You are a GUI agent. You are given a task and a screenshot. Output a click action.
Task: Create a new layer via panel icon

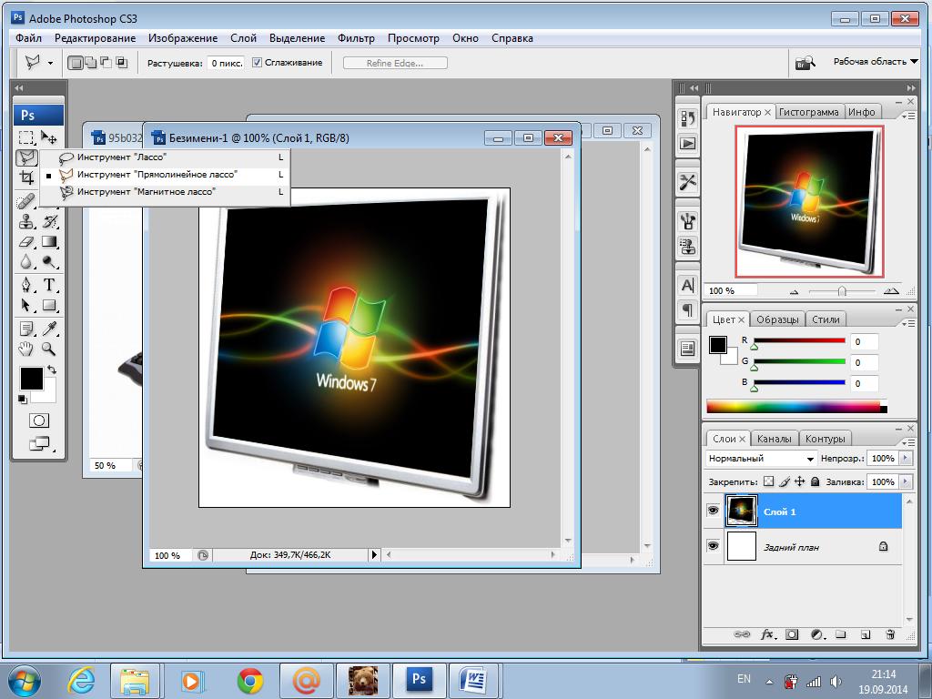tap(866, 634)
